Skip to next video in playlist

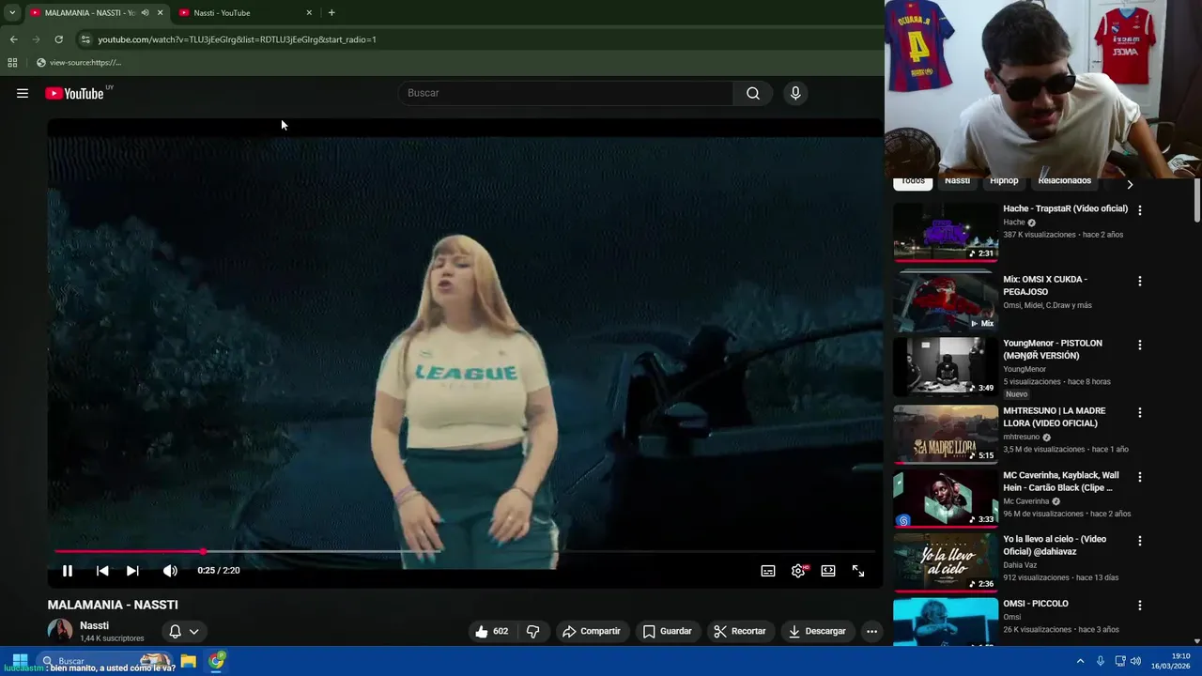pyautogui.click(x=132, y=571)
